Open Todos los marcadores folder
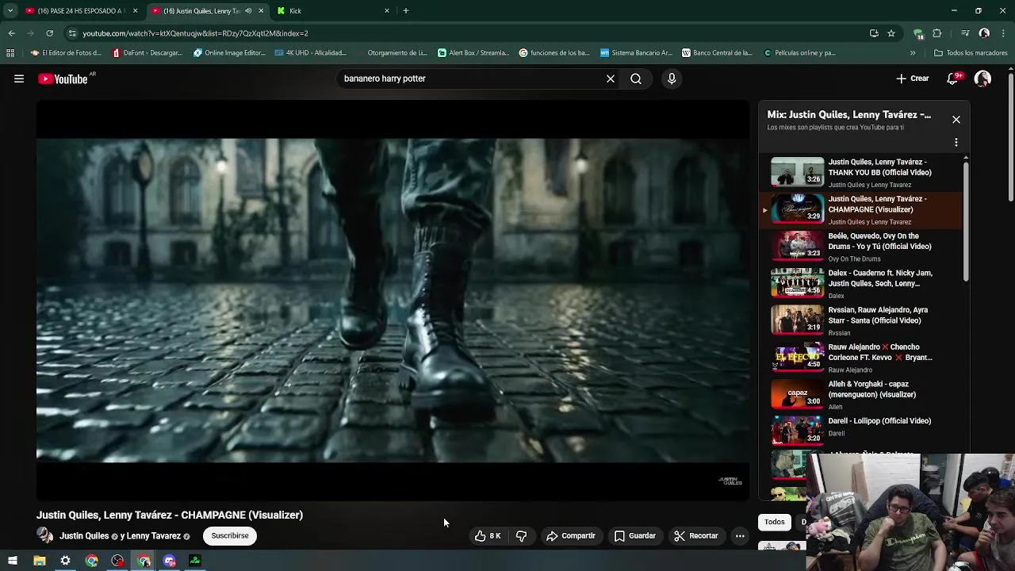The image size is (1015, 571). (x=971, y=53)
